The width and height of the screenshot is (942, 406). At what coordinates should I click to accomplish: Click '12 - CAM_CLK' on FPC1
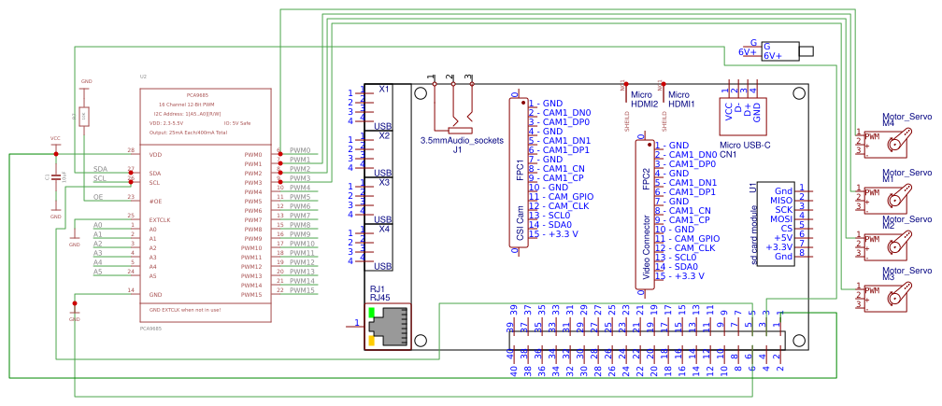[559, 205]
